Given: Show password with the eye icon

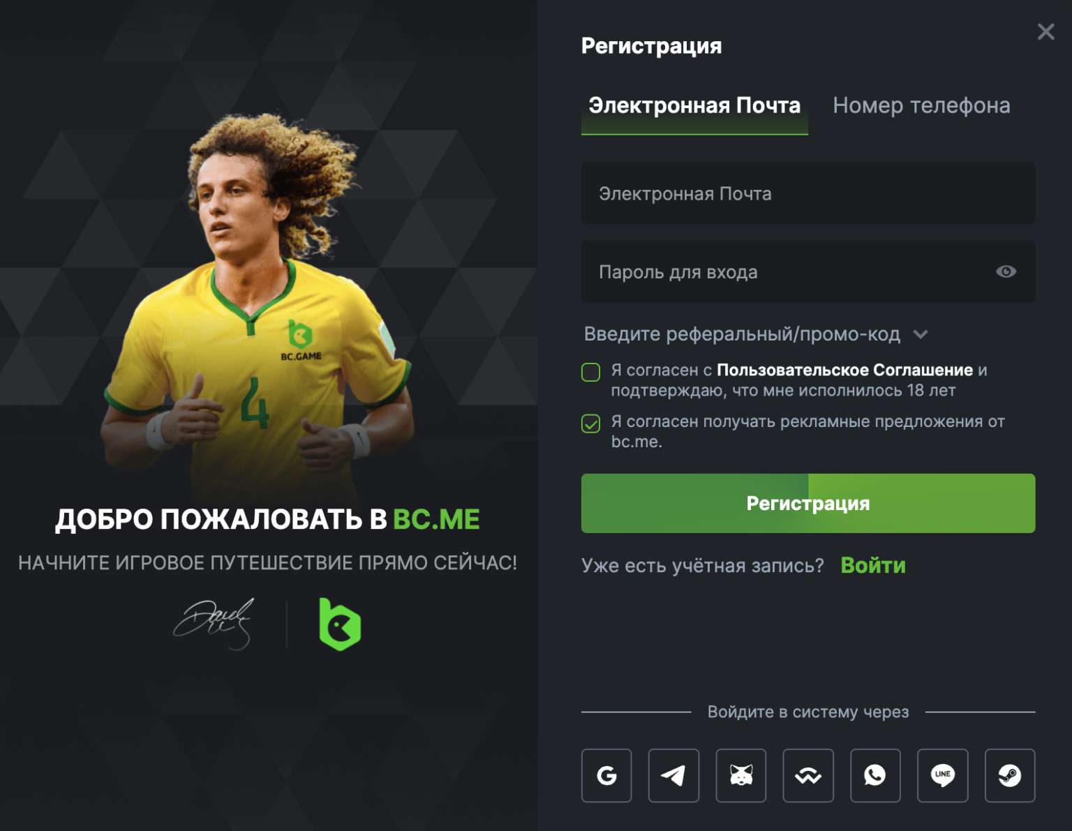Looking at the screenshot, I should (1006, 271).
